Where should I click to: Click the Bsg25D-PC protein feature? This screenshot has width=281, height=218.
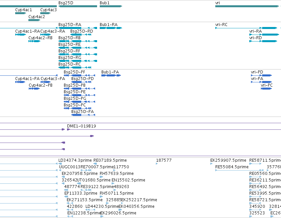(x=77, y=108)
